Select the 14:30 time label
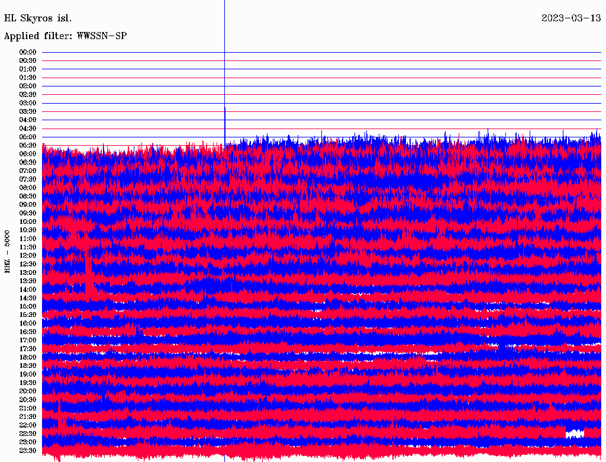Image resolution: width=606 pixels, height=462 pixels. 28,298
